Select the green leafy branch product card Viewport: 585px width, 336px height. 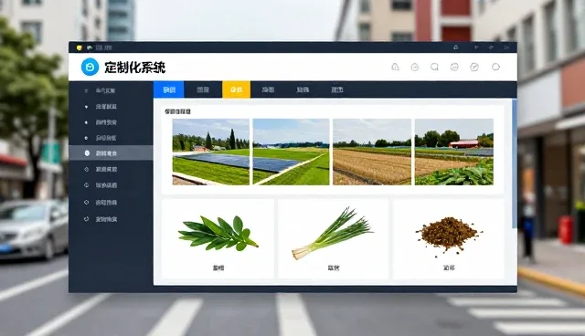click(x=218, y=239)
